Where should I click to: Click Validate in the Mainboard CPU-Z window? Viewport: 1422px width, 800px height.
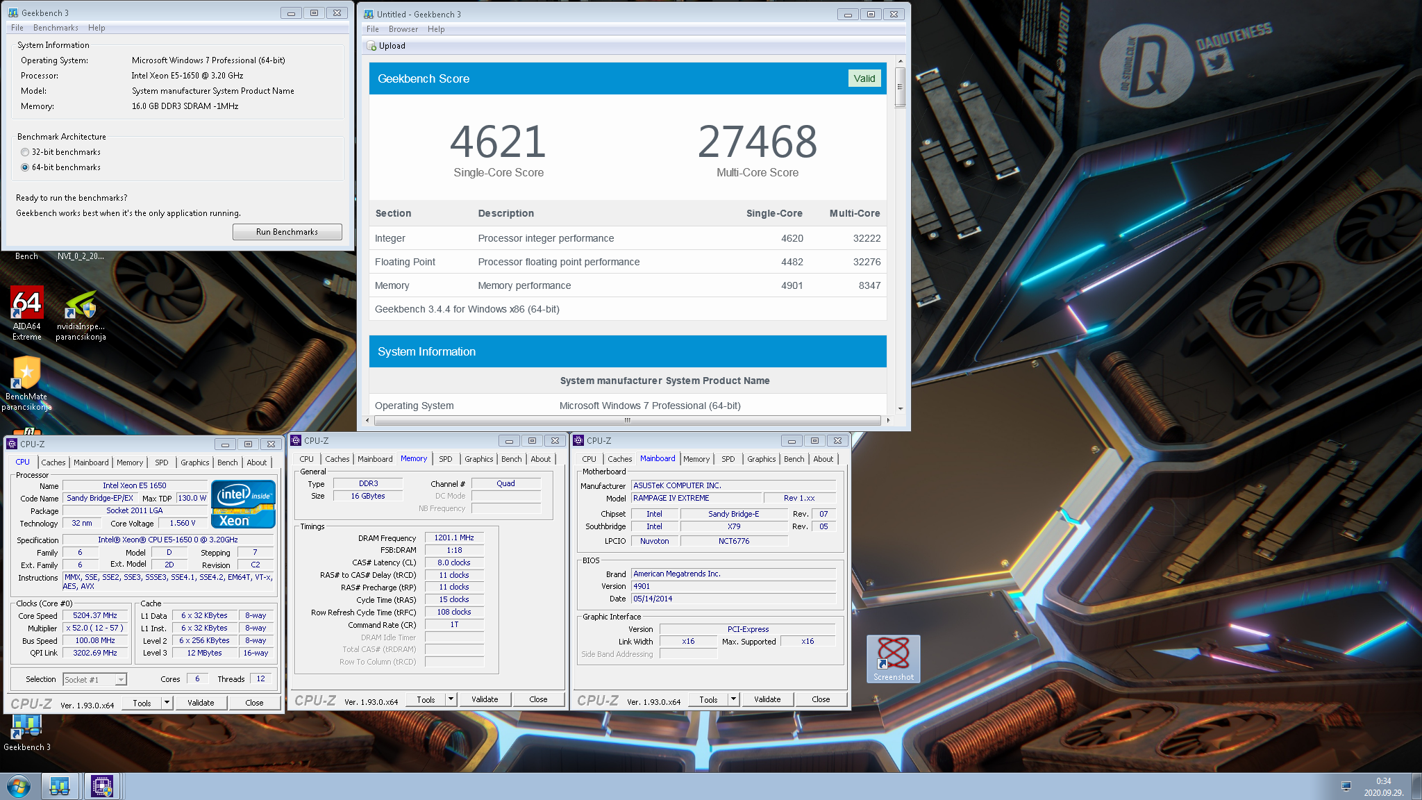point(767,699)
